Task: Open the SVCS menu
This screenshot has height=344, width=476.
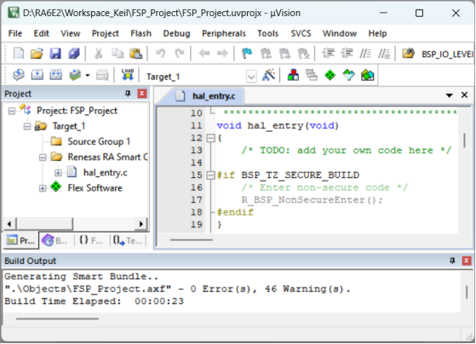Action: pyautogui.click(x=301, y=33)
